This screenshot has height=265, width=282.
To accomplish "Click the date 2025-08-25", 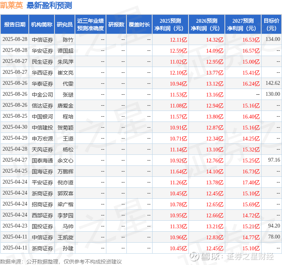I will tap(15, 116).
